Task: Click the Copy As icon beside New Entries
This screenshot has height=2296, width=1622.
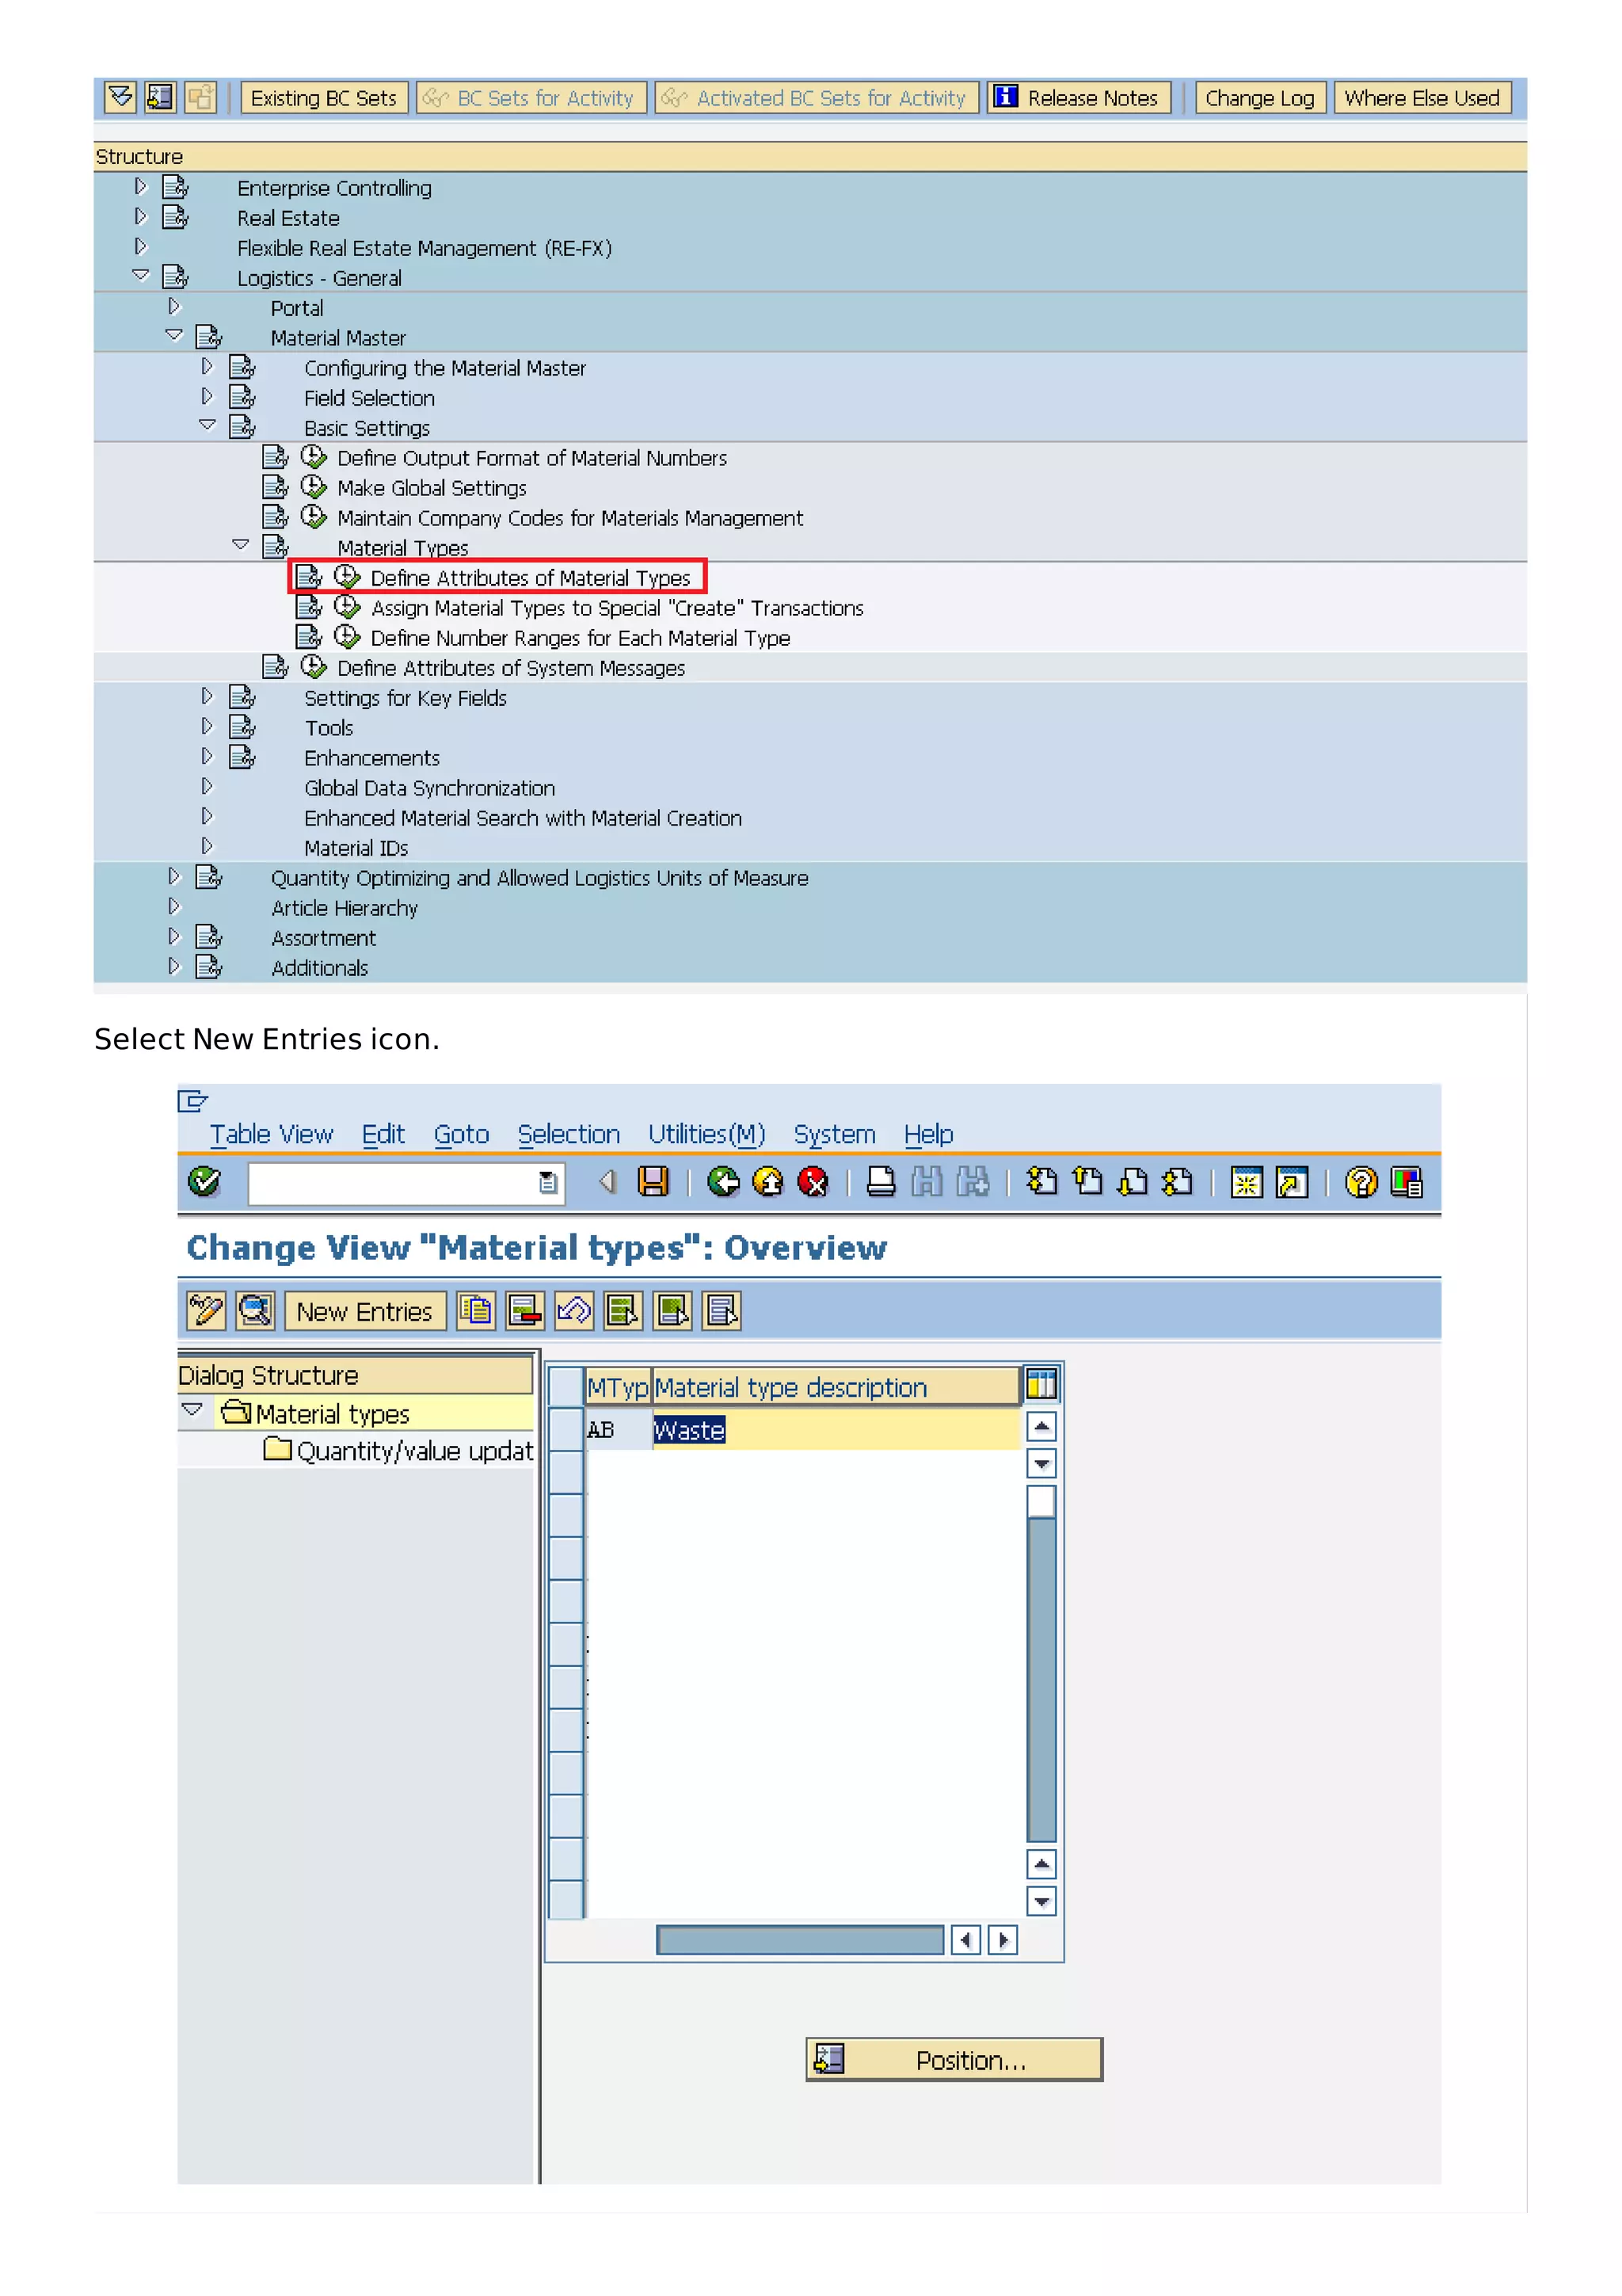Action: click(476, 1311)
